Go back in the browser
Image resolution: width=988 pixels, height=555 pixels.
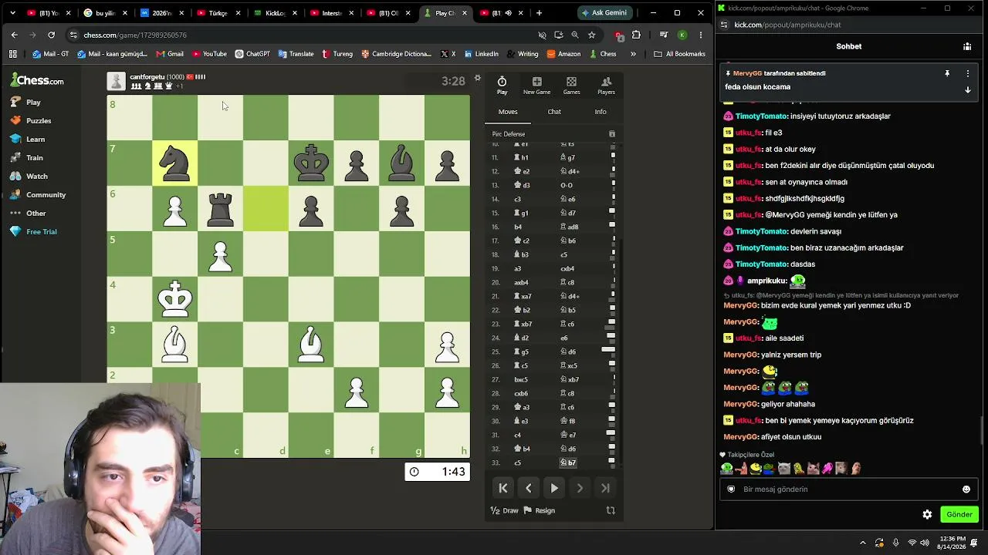14,35
